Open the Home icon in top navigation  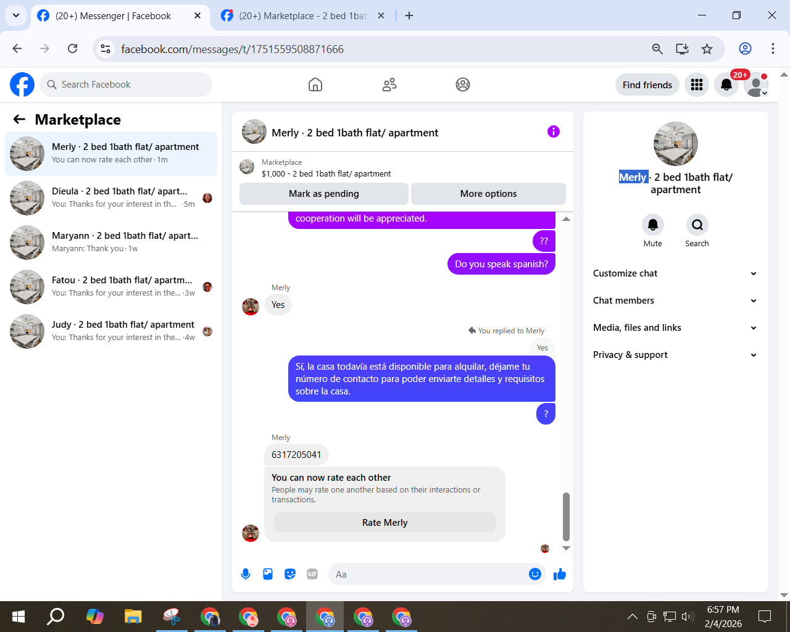(315, 85)
